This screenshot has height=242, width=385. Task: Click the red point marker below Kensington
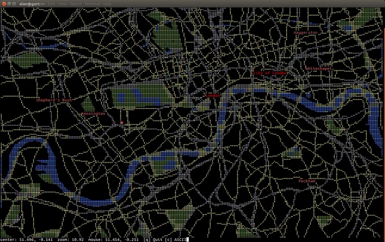122,123
